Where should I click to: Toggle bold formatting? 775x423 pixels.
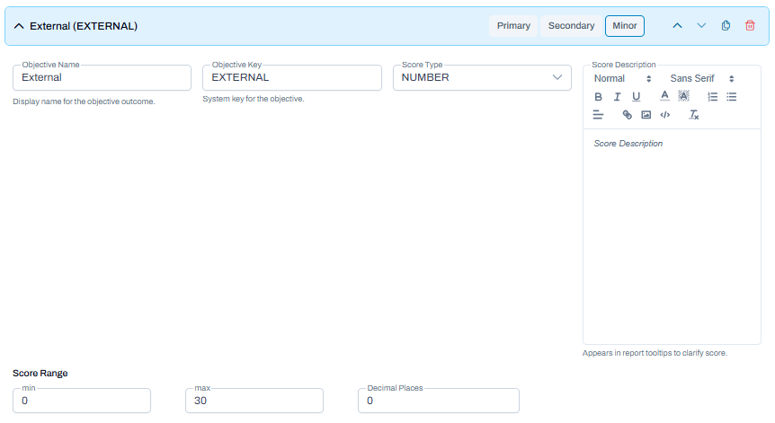[x=598, y=97]
